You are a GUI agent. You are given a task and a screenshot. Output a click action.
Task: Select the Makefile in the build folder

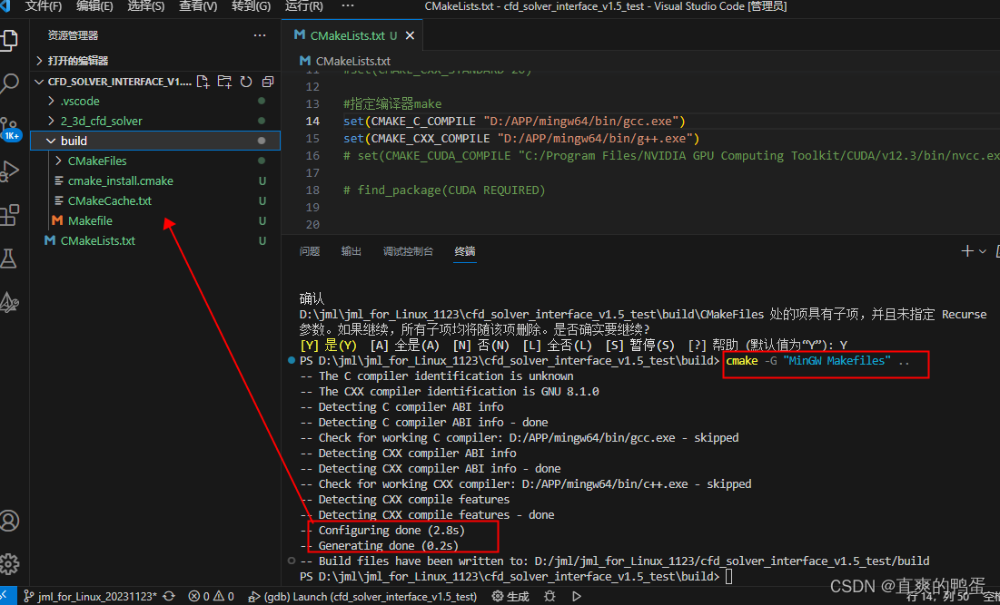point(91,220)
